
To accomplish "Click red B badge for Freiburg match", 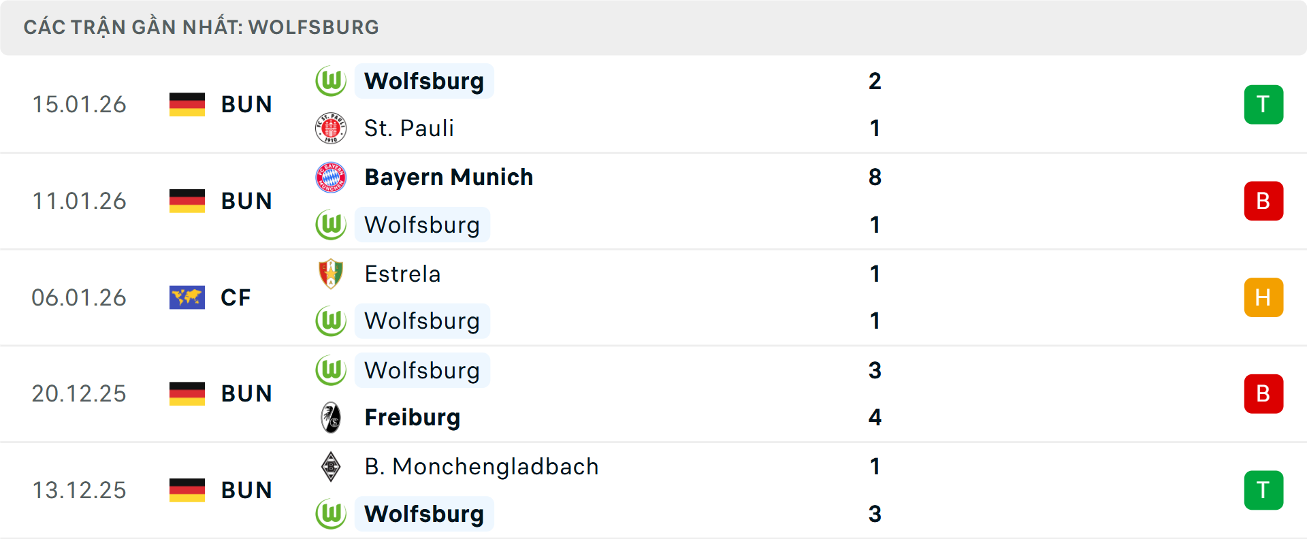I will tap(1263, 393).
